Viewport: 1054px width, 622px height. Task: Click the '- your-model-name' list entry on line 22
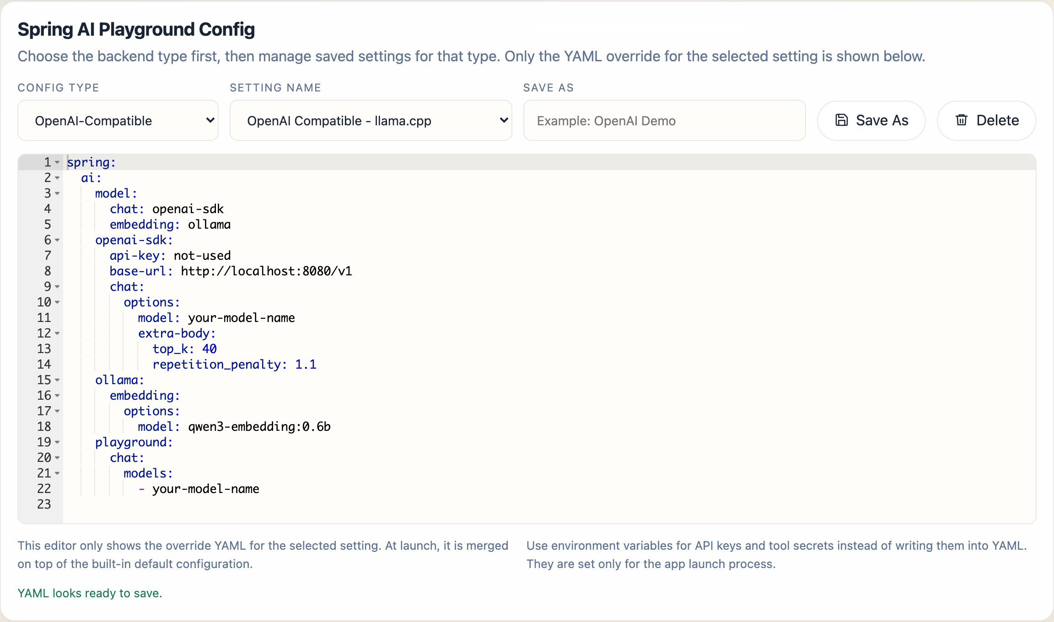pyautogui.click(x=199, y=489)
